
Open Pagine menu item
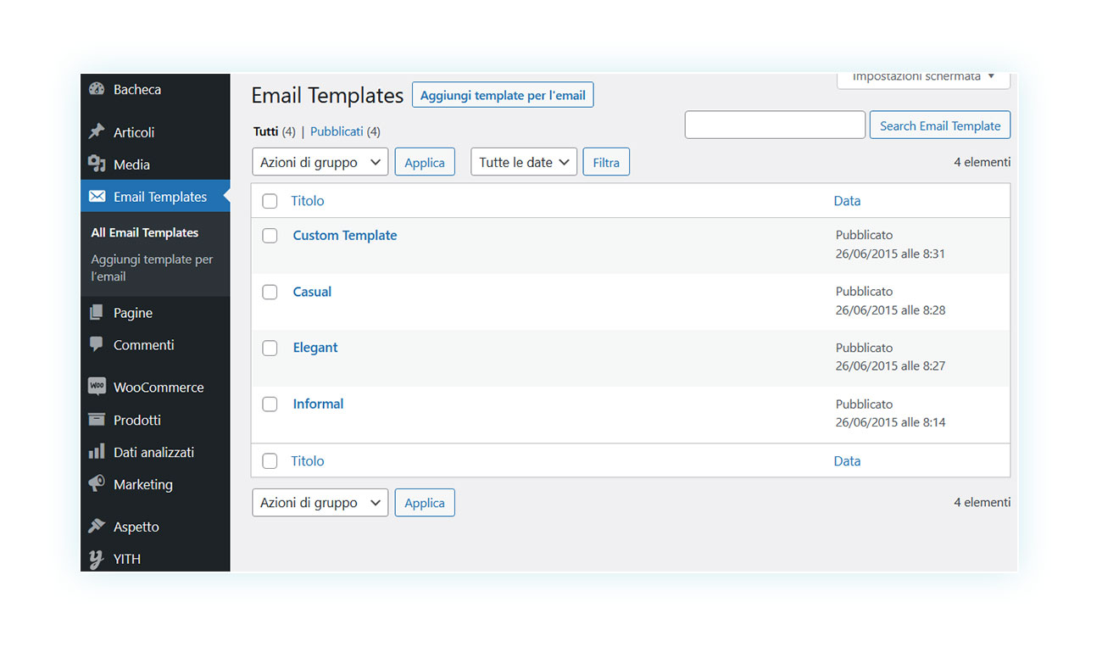coord(155,313)
